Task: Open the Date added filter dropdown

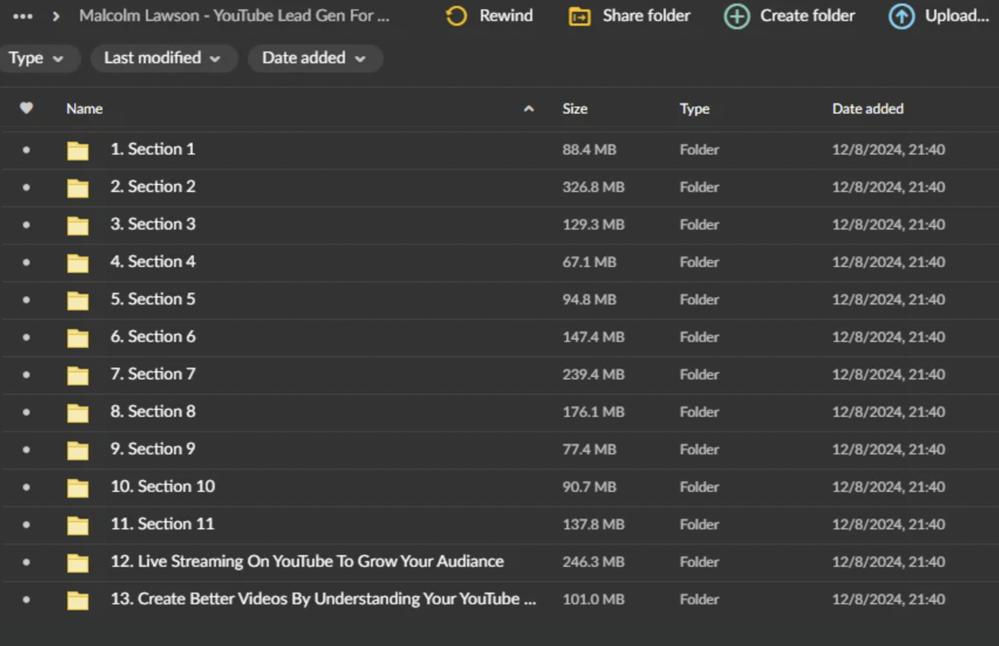Action: point(315,58)
